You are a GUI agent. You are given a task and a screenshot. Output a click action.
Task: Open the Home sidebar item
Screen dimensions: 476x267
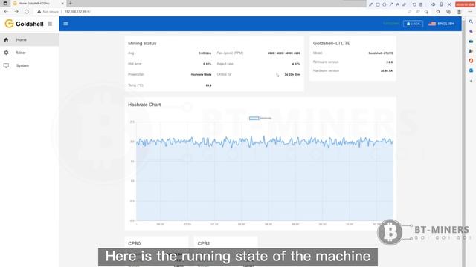(30, 39)
